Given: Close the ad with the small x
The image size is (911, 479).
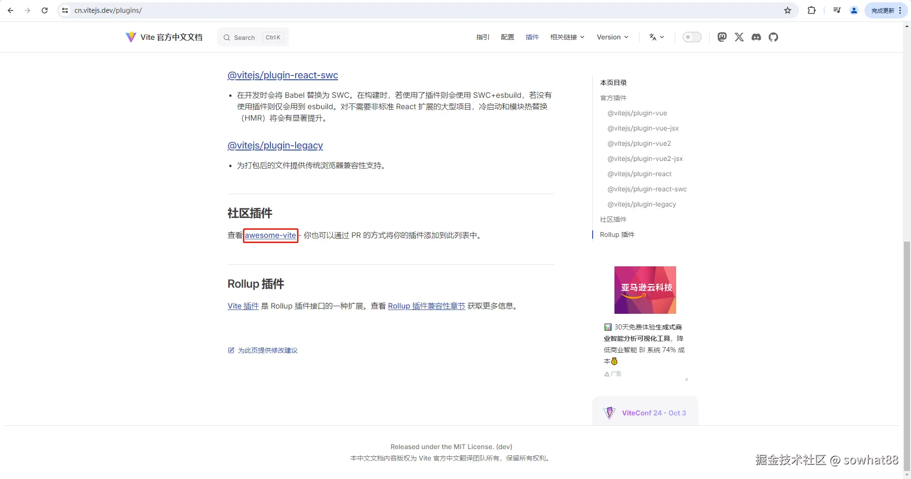Looking at the screenshot, I should tap(687, 380).
